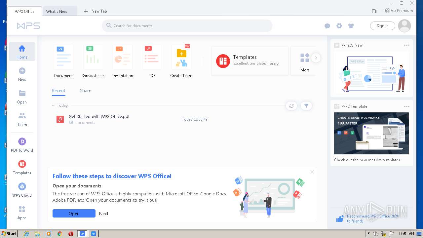The height and width of the screenshot is (238, 423).
Task: Click the Open folder sidebar icon
Action: (22, 93)
